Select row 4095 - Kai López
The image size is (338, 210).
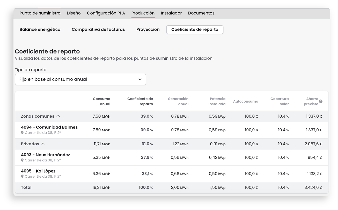[x=172, y=174]
